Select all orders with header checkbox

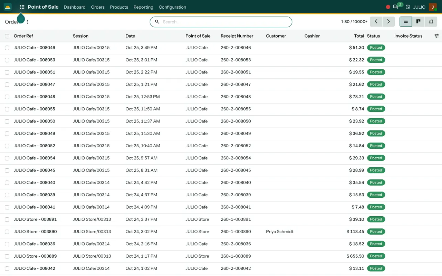[x=7, y=36]
